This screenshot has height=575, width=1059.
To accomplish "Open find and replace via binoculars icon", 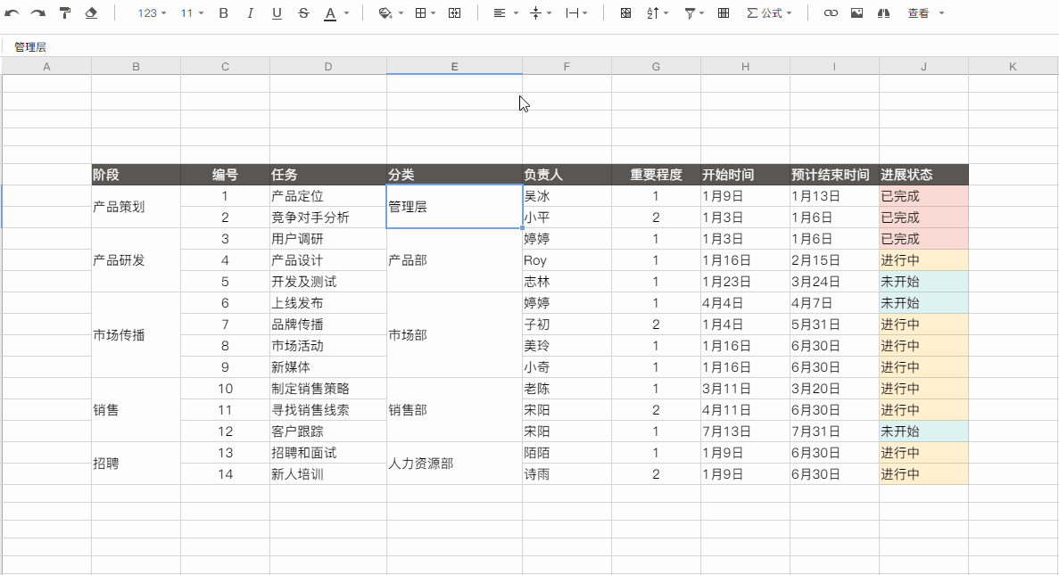I will click(882, 12).
